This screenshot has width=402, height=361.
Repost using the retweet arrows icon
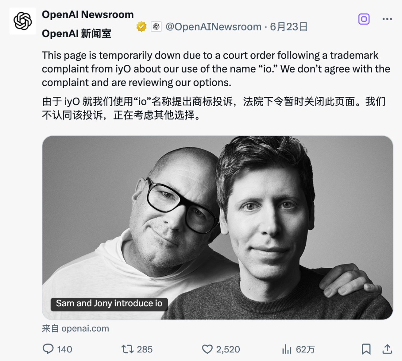[127, 349]
